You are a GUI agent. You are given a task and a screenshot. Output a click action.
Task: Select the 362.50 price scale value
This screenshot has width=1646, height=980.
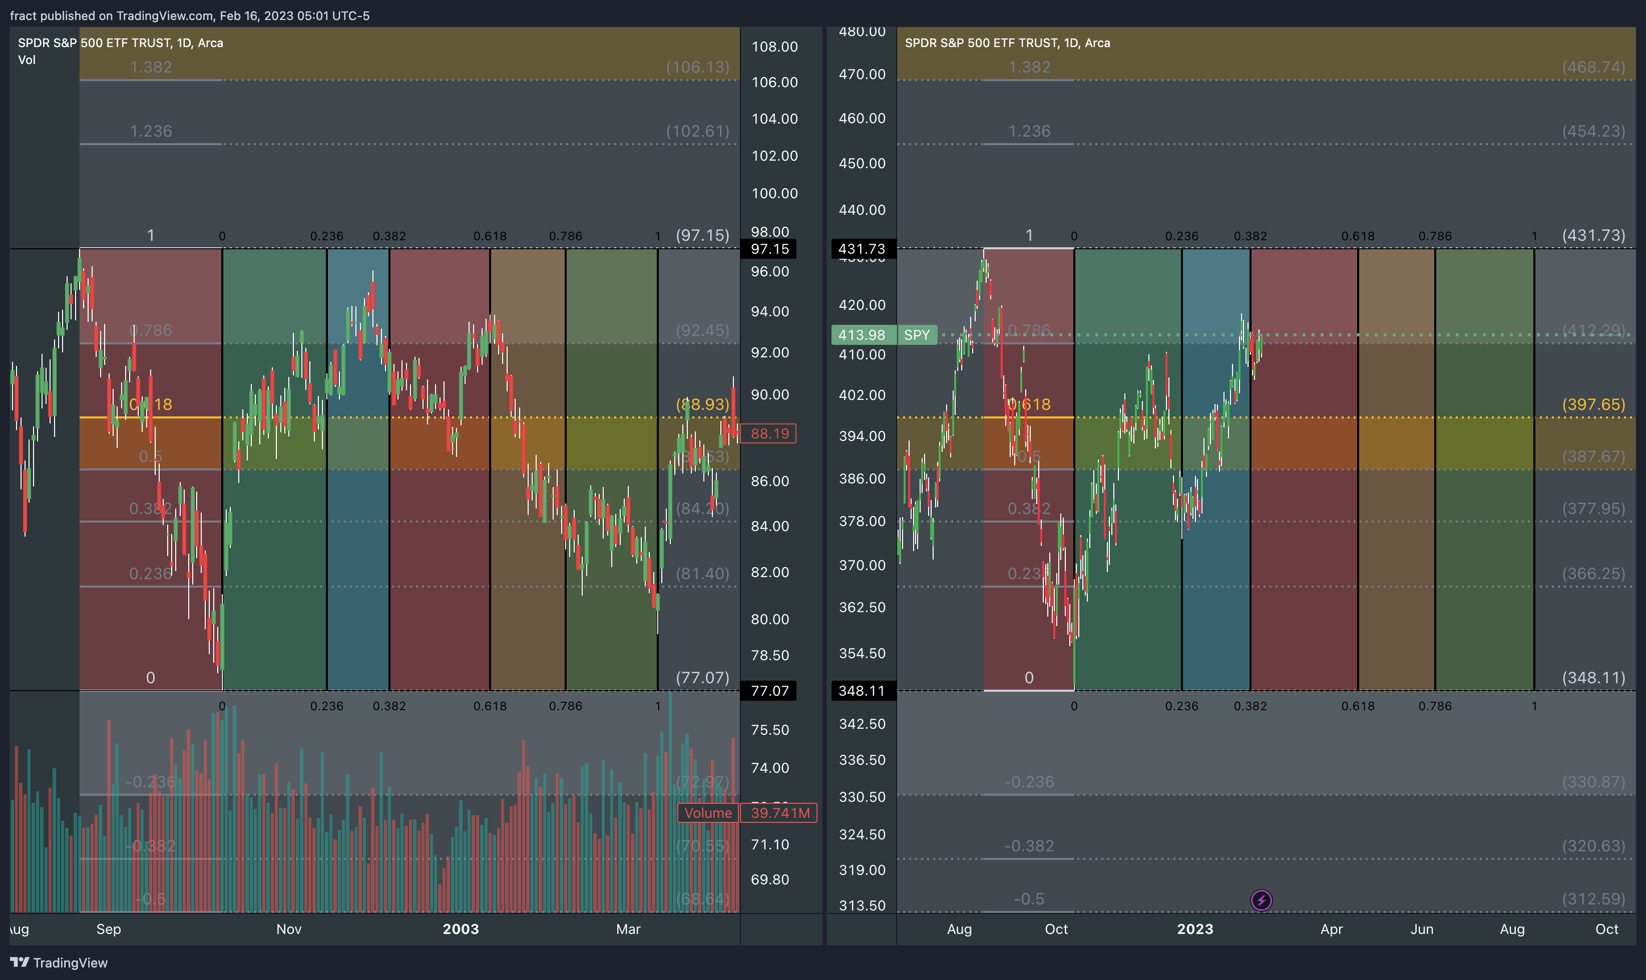[x=862, y=607]
